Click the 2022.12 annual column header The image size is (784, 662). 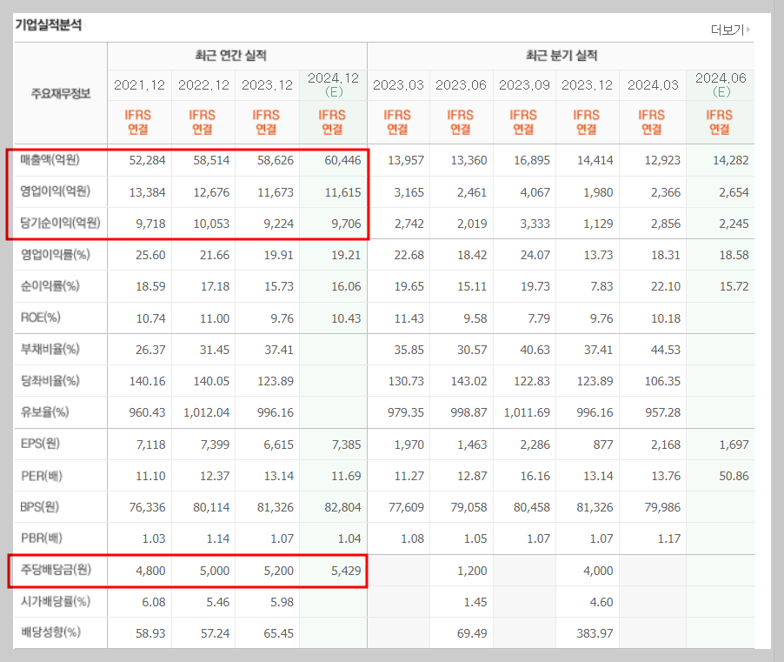203,85
